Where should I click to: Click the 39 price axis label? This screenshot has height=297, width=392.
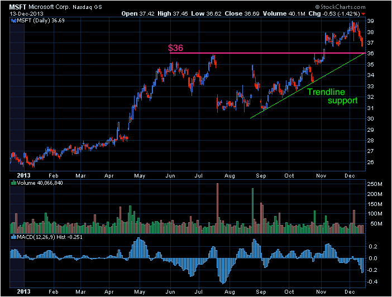tap(370, 21)
